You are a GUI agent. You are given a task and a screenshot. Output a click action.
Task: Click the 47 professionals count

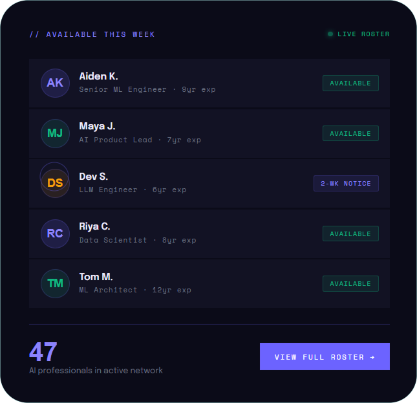(x=43, y=353)
